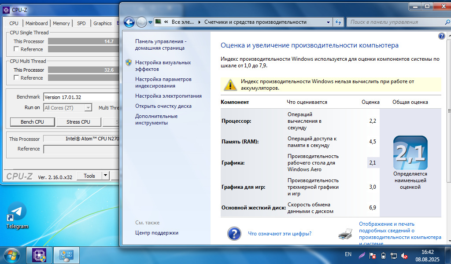Click the breadcrumb for all Control Panel items

point(183,22)
